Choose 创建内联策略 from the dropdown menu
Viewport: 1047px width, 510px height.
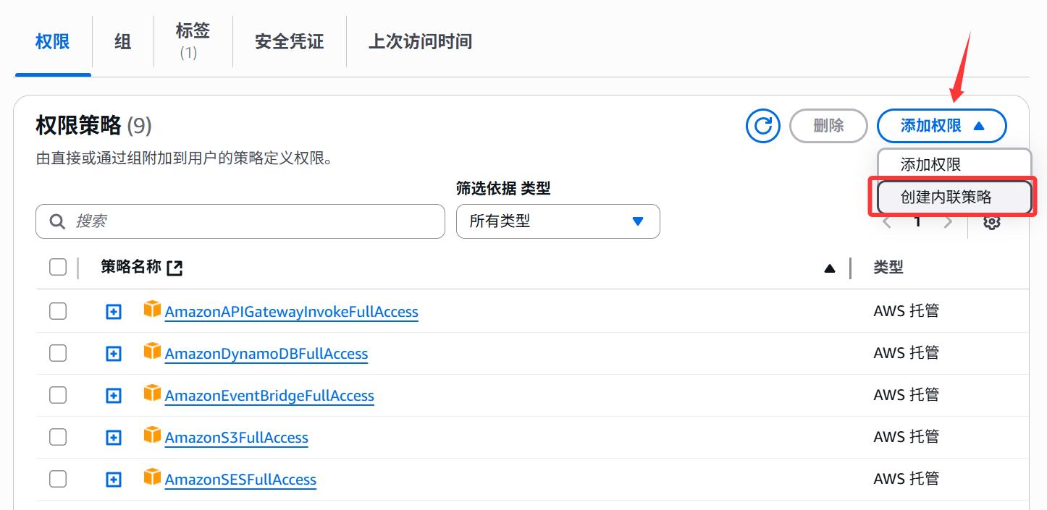tap(954, 197)
